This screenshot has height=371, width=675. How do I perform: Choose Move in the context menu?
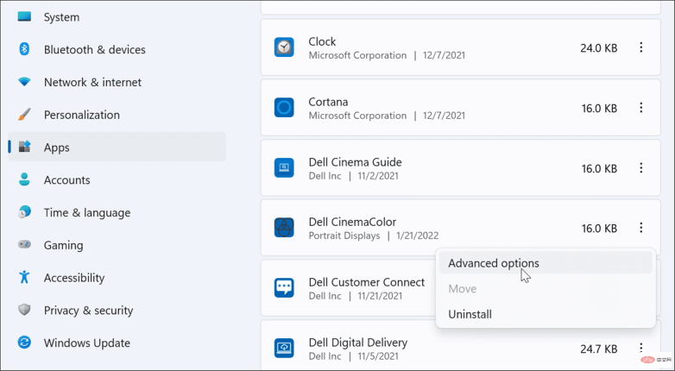click(546, 288)
